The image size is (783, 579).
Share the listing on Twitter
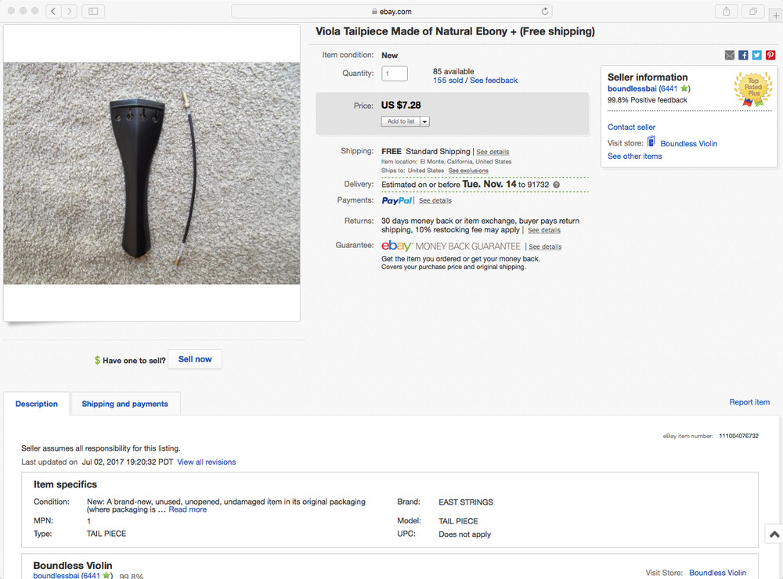[756, 55]
